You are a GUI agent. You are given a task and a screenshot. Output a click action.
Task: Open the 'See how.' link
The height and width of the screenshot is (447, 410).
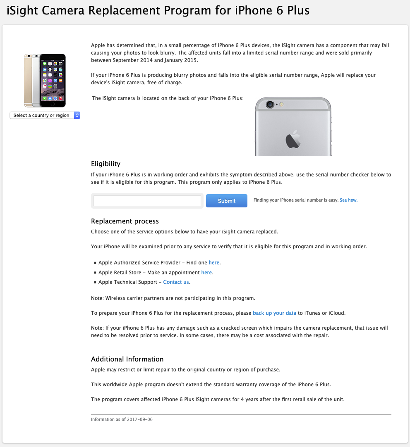(349, 200)
